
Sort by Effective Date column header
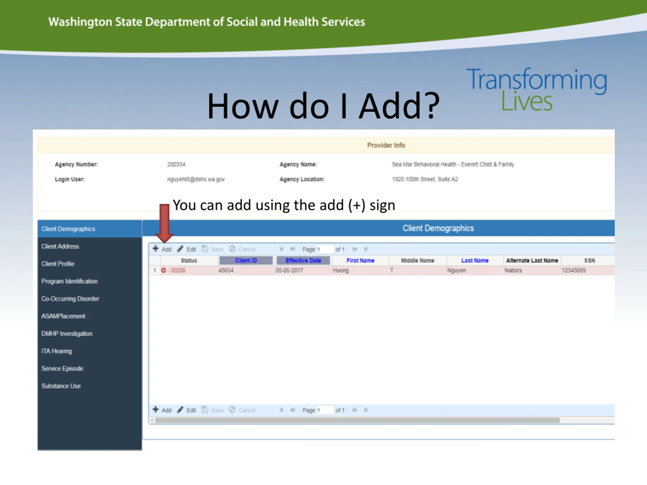point(303,260)
